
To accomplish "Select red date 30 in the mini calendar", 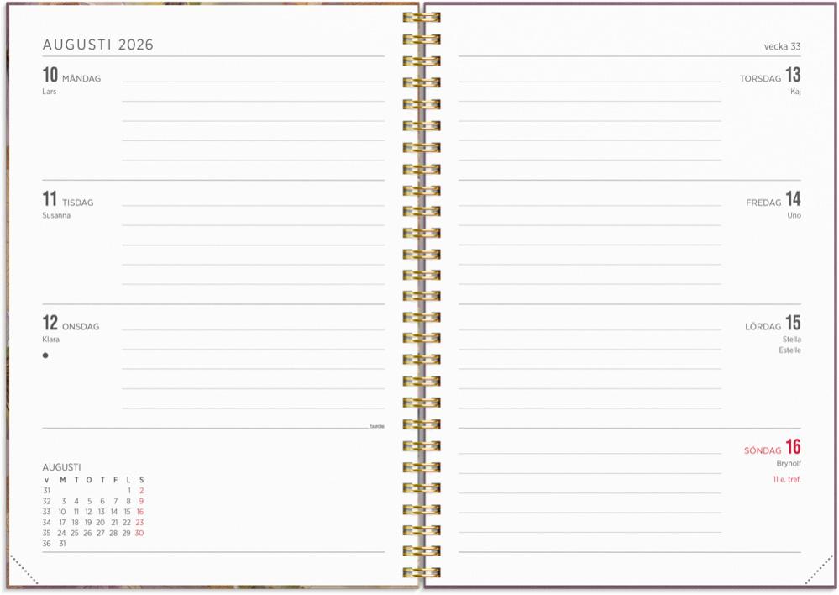I will [139, 534].
